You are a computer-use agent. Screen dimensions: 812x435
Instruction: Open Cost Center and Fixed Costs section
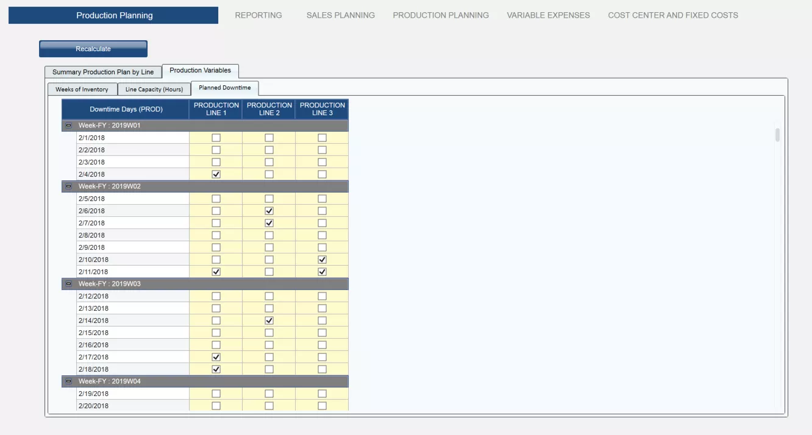pos(673,15)
